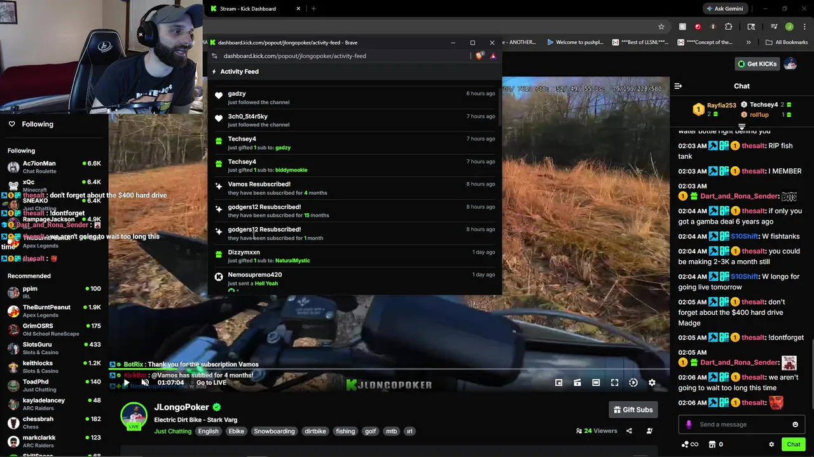The width and height of the screenshot is (814, 457).
Task: Open ***Best of LLSNL*** bookmark
Action: (x=640, y=43)
